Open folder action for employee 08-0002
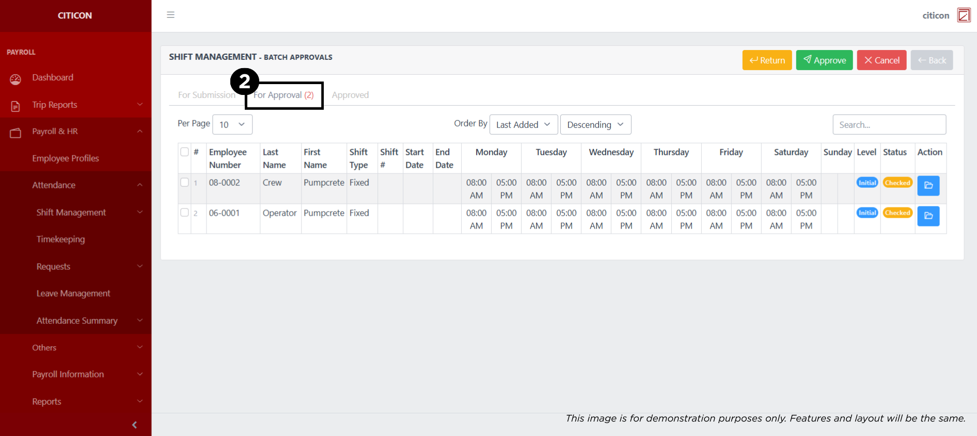The height and width of the screenshot is (436, 977). (x=928, y=186)
